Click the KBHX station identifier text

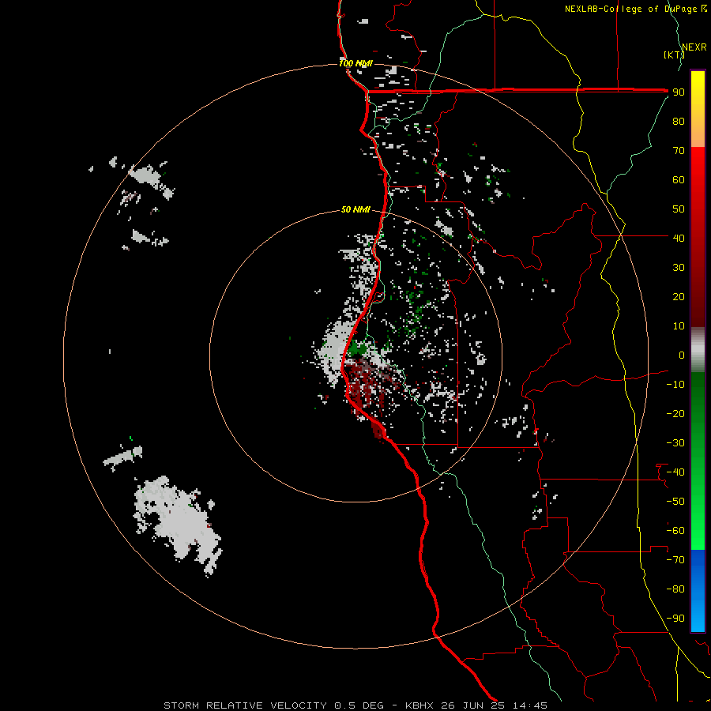[x=420, y=705]
